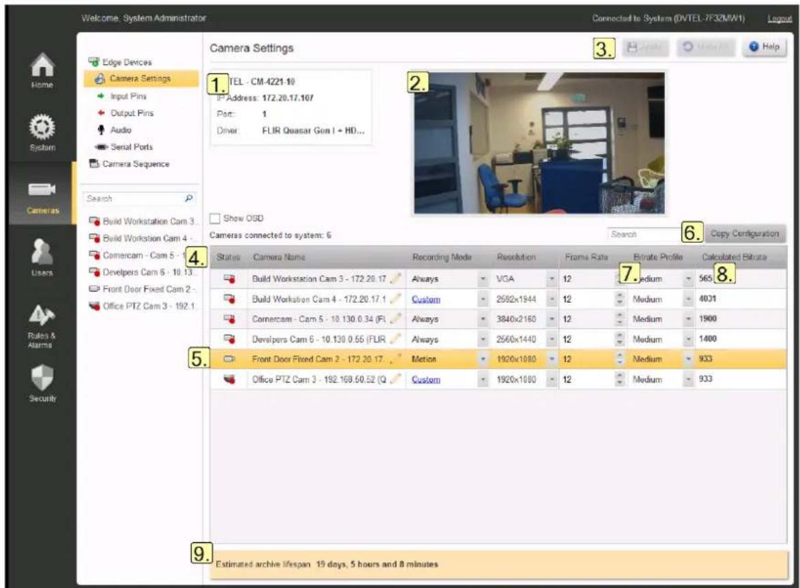Edit name pencil for Cornercam - Cam 5
This screenshot has width=800, height=588.
click(x=396, y=319)
